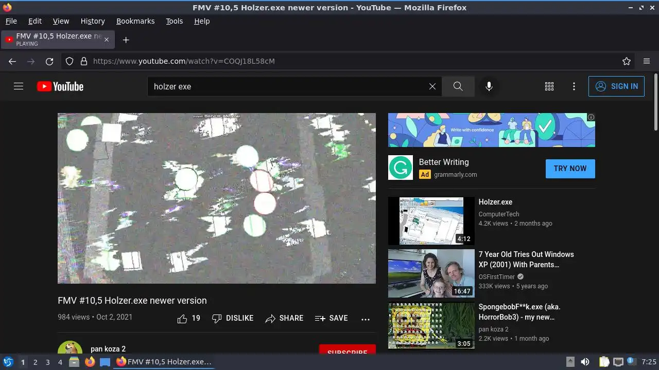Screen dimensions: 659x370
Task: Start voice search with microphone
Action: point(489,86)
